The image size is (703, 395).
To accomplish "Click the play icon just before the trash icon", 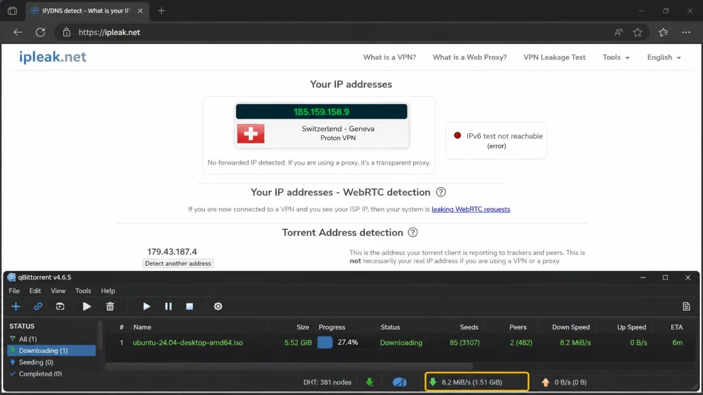I will point(87,306).
